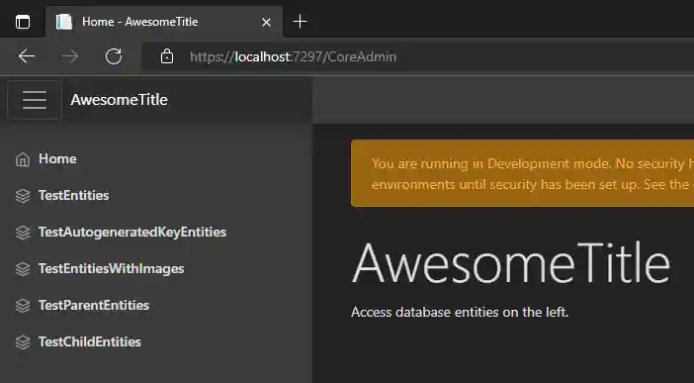Go forward in browser history

(x=70, y=56)
